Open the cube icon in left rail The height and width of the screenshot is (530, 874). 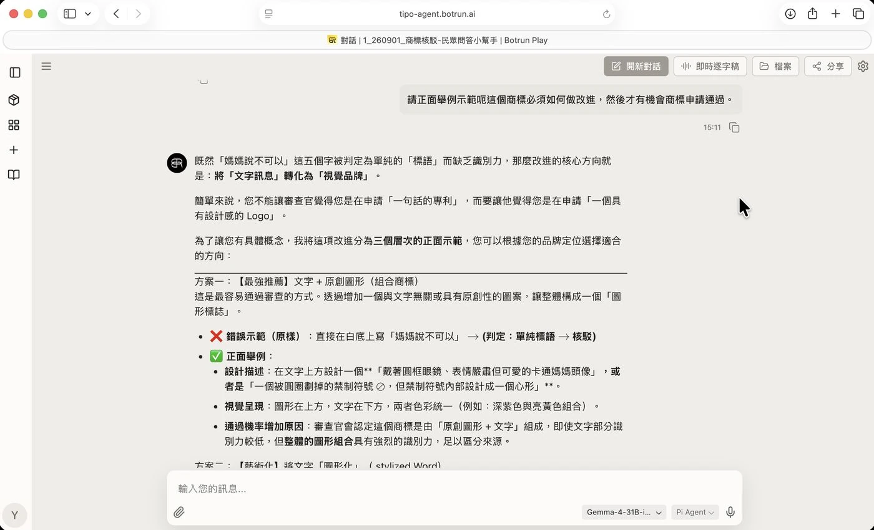(14, 100)
